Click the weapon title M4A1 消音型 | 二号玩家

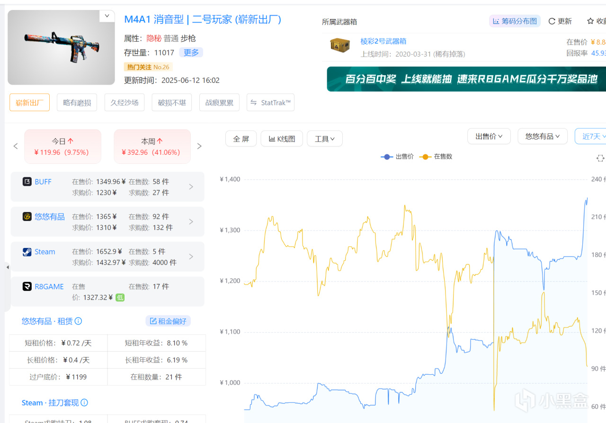[203, 19]
